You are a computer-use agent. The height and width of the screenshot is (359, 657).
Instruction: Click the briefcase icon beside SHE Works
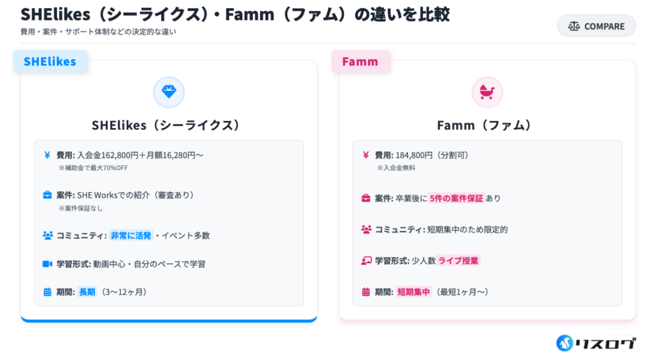coord(47,195)
